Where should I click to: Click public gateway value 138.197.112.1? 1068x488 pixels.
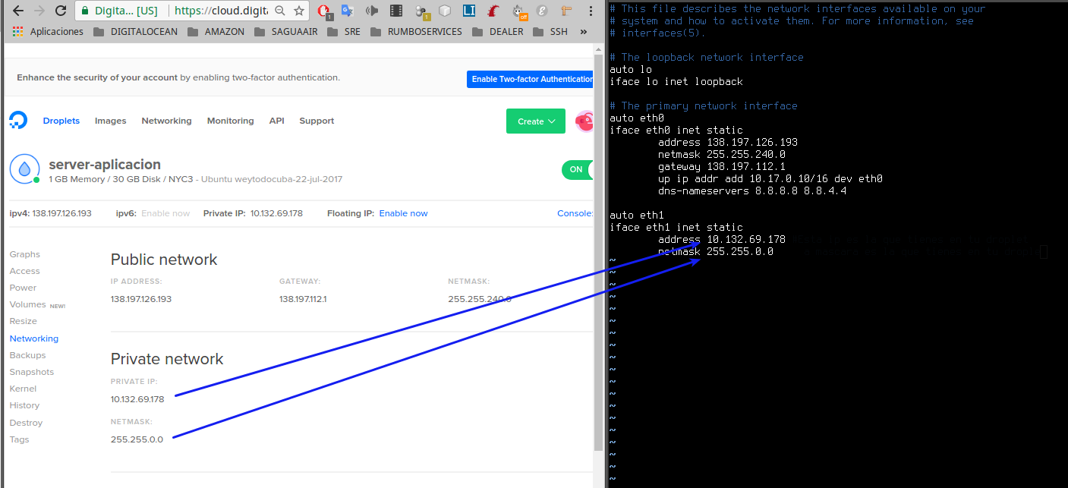[x=303, y=299]
